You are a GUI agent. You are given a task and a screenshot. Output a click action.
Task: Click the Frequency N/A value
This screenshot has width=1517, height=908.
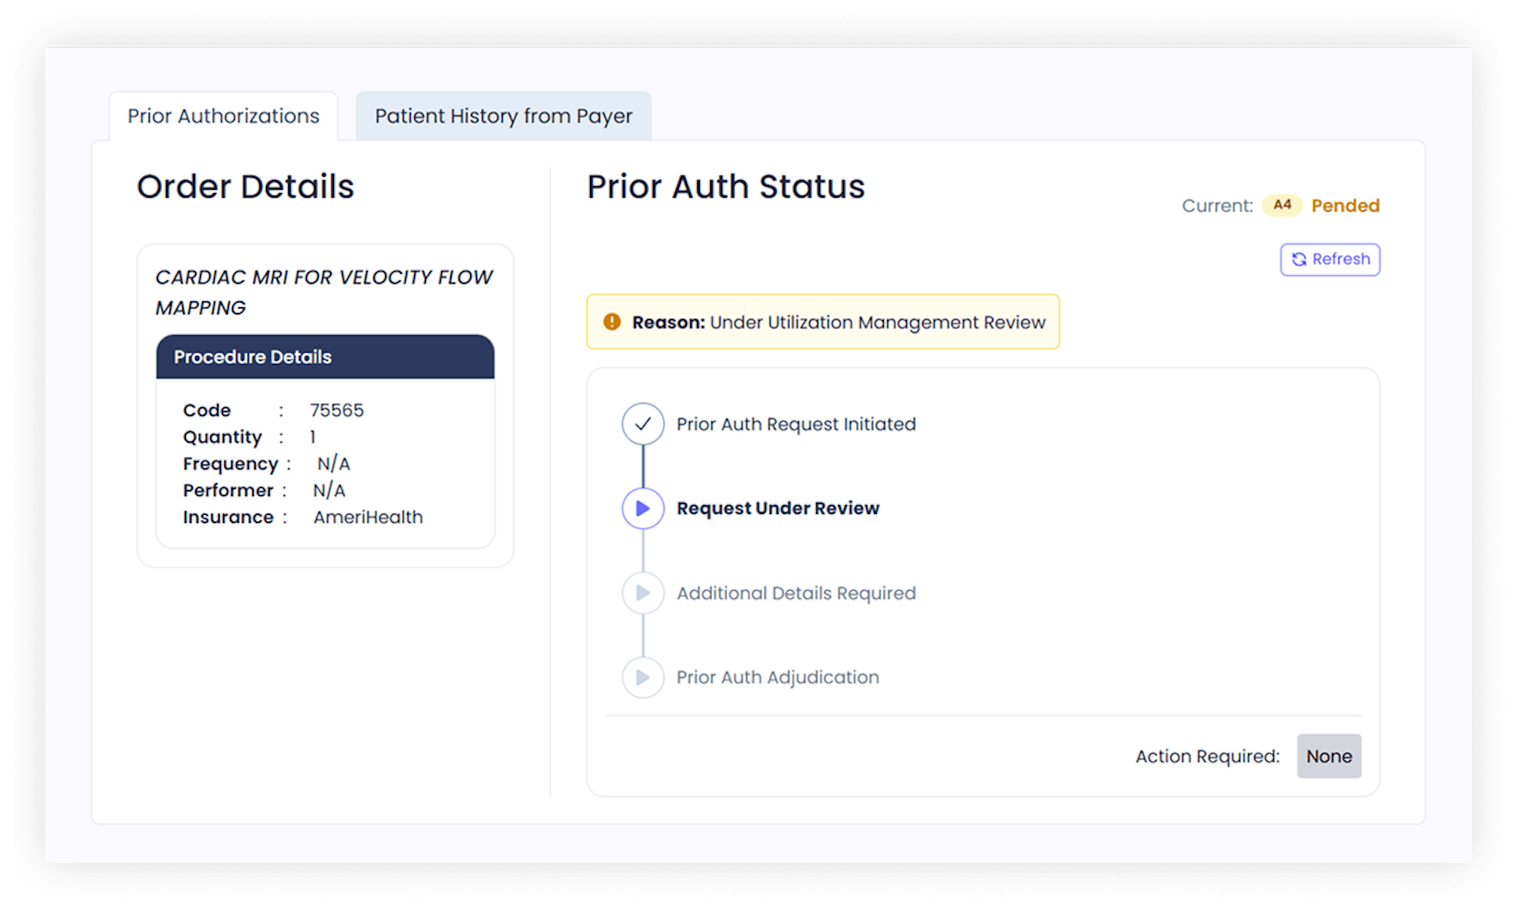point(333,464)
